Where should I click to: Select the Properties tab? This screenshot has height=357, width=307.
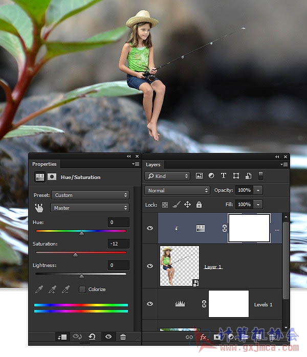point(45,164)
